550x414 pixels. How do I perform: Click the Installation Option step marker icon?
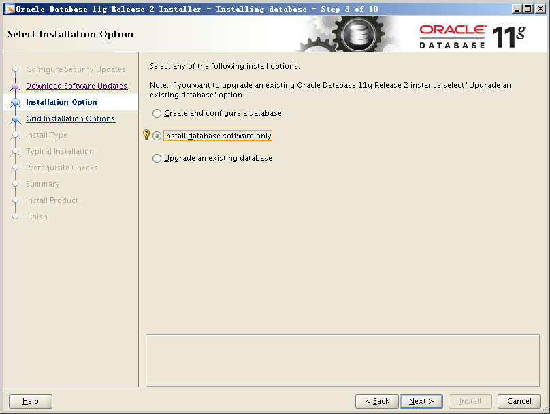tap(15, 103)
